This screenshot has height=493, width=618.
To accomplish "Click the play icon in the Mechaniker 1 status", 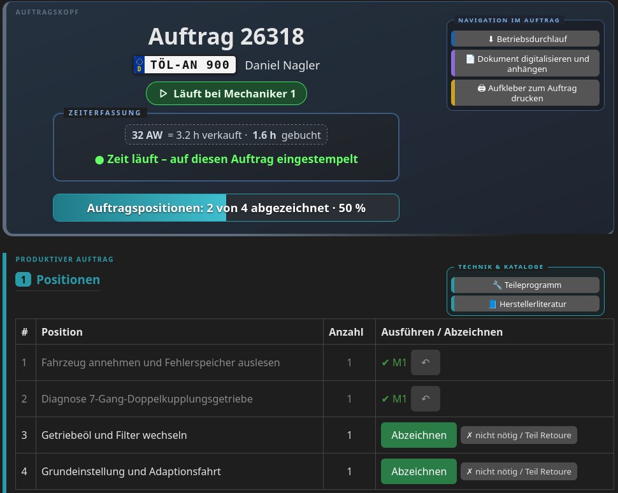I will tap(163, 94).
